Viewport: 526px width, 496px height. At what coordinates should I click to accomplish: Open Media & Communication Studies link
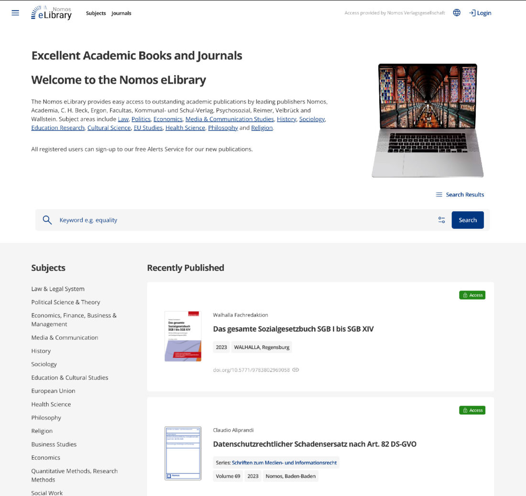[230, 119]
